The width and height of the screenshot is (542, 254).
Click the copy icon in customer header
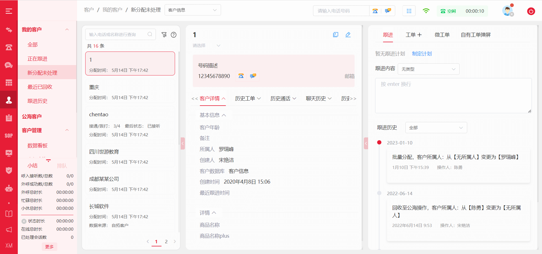pos(336,35)
